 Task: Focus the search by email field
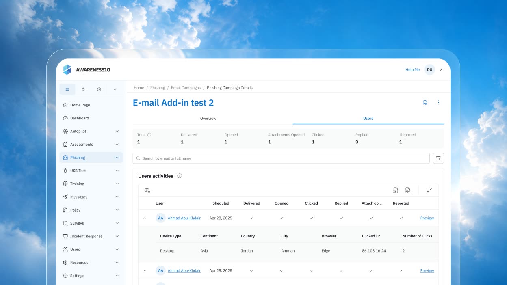pos(281,158)
